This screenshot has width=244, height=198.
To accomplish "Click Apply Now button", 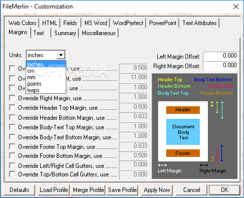I will coord(157,190).
